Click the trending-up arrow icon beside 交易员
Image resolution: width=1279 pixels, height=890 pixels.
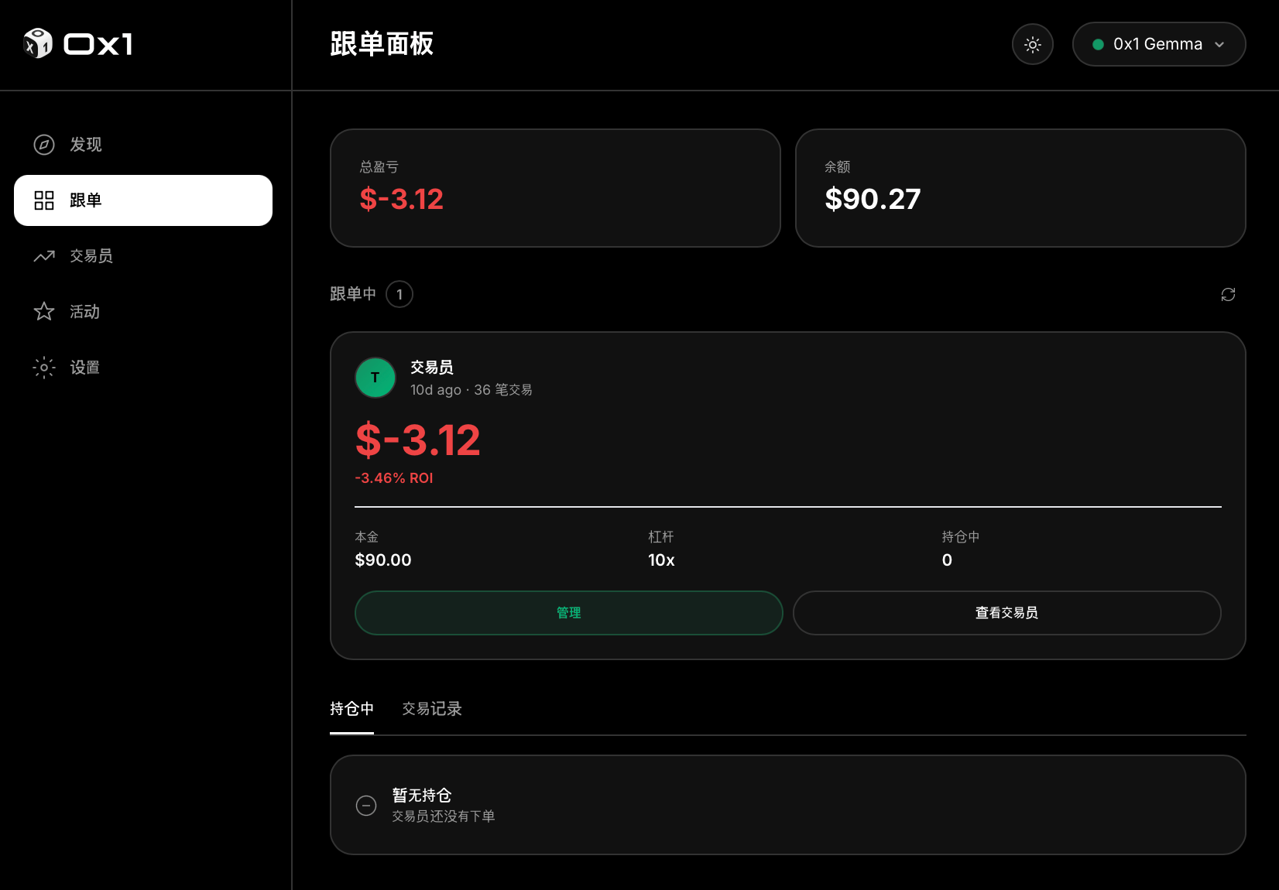[x=44, y=256]
